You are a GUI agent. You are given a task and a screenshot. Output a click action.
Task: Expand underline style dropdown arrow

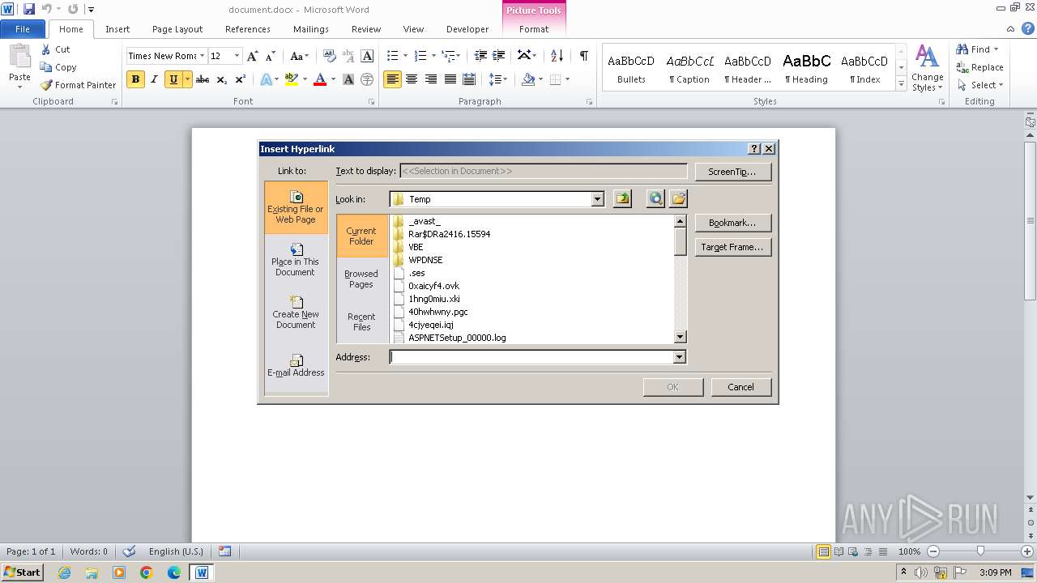tap(187, 79)
